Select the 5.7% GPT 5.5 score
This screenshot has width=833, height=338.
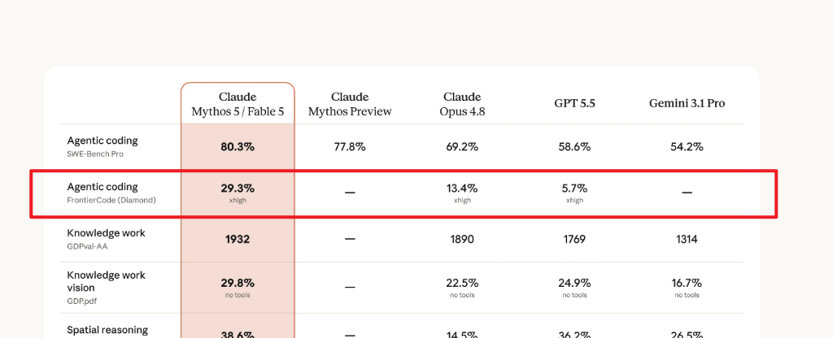pos(574,193)
